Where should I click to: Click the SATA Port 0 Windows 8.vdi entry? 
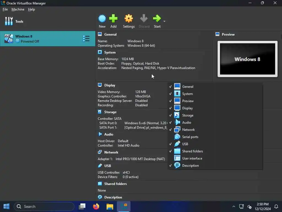pyautogui.click(x=145, y=123)
